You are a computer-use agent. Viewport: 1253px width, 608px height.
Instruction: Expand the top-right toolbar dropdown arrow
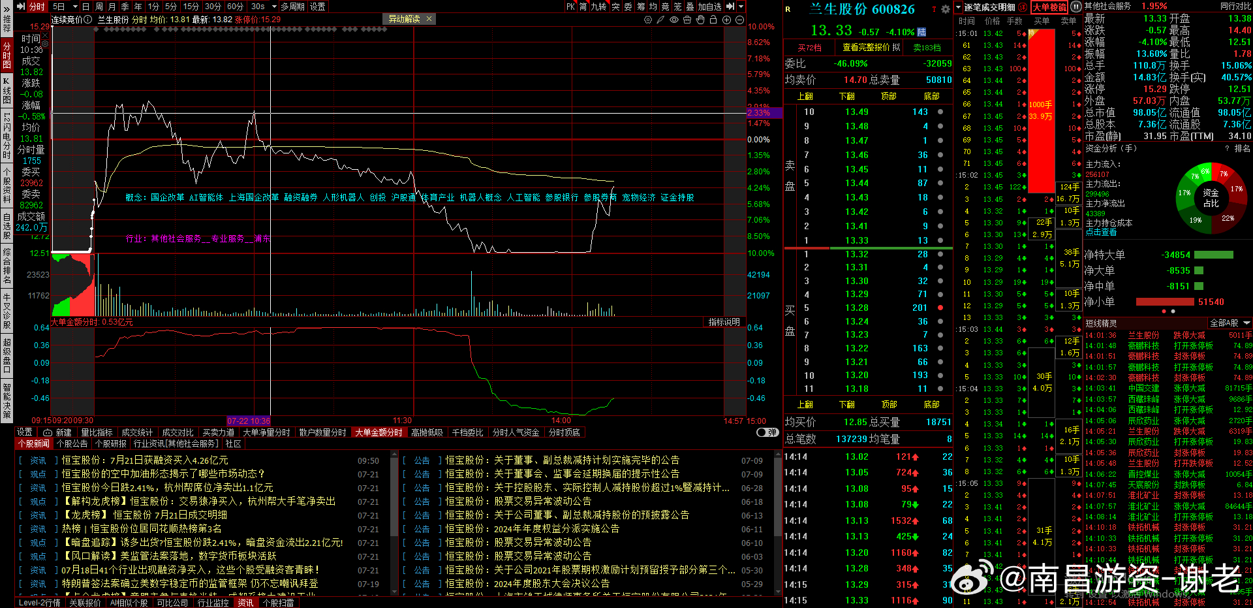click(x=741, y=7)
